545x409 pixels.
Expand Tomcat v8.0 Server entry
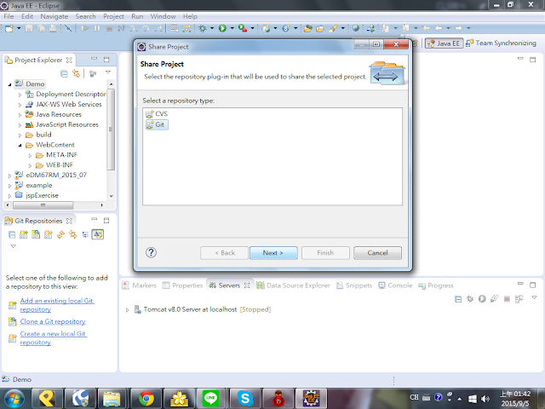[127, 310]
